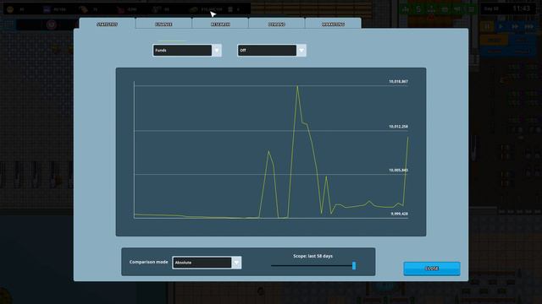Viewport: 542px width, 304px height.
Task: Click the Scope days slider handle
Action: (x=354, y=265)
